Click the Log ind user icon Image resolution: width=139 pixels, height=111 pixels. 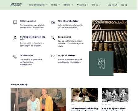pyautogui.click(x=116, y=5)
